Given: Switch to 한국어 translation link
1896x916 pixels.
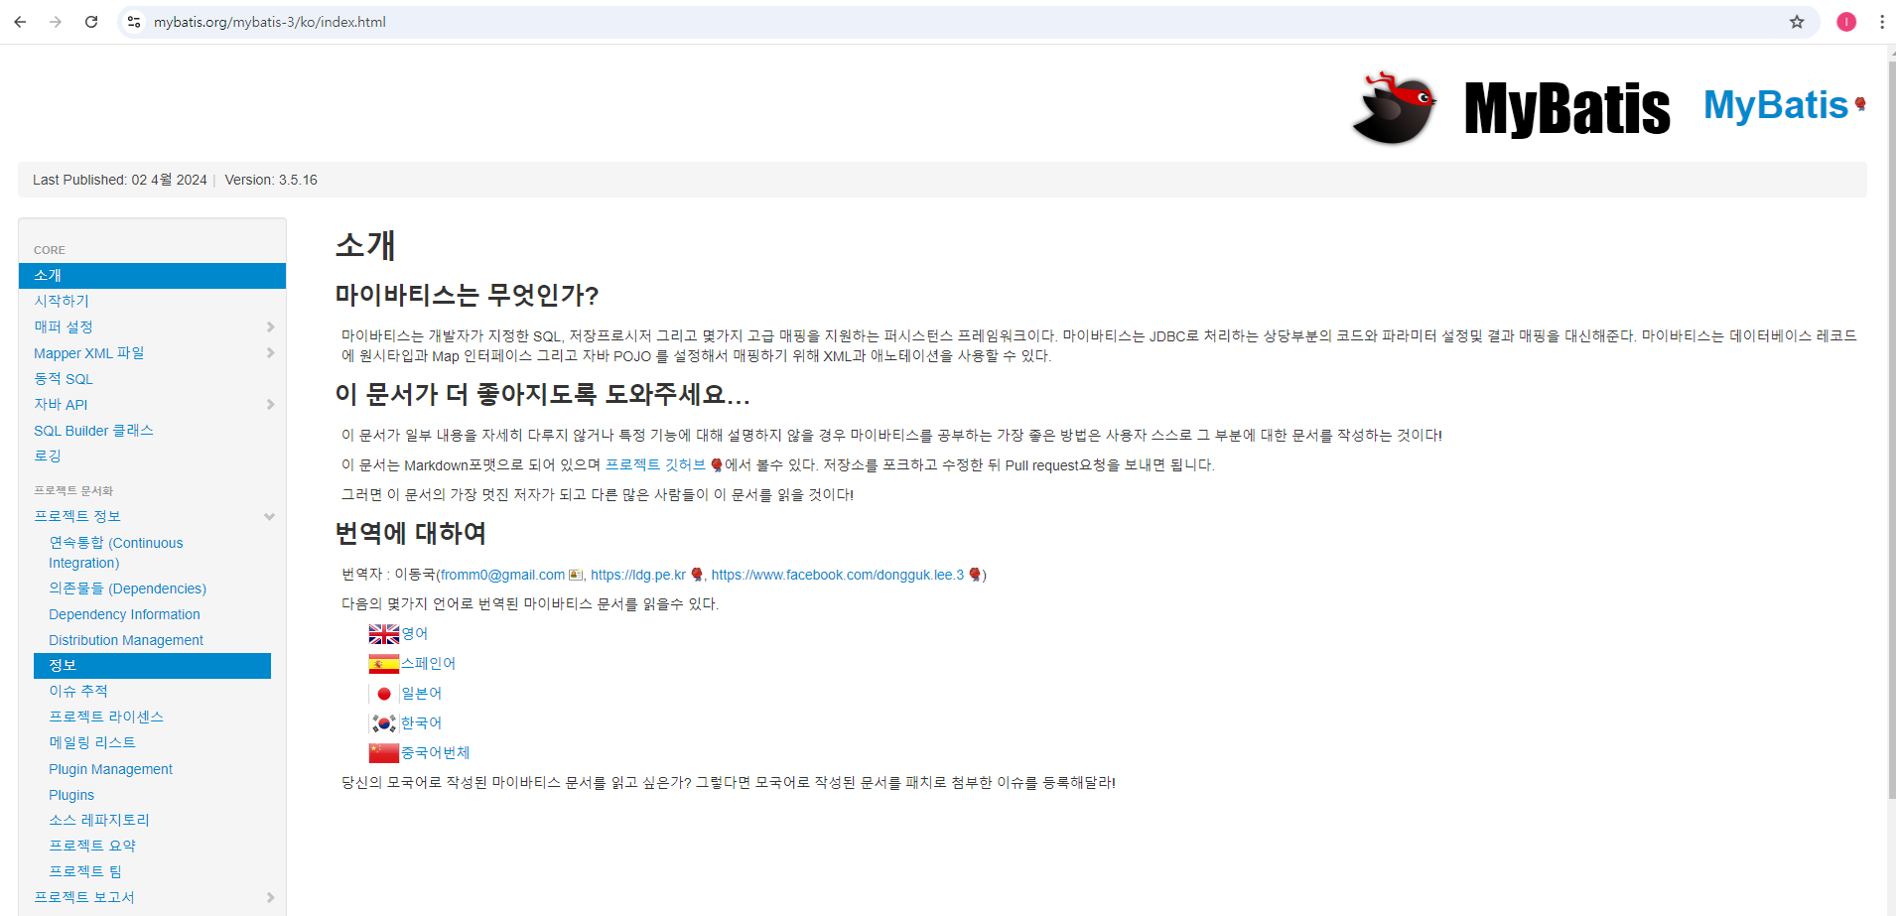Looking at the screenshot, I should click(421, 723).
